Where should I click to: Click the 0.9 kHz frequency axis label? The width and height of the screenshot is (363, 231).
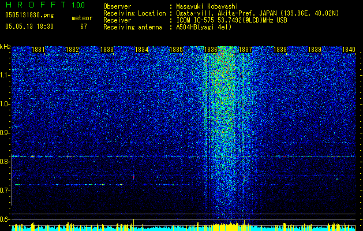(5, 133)
